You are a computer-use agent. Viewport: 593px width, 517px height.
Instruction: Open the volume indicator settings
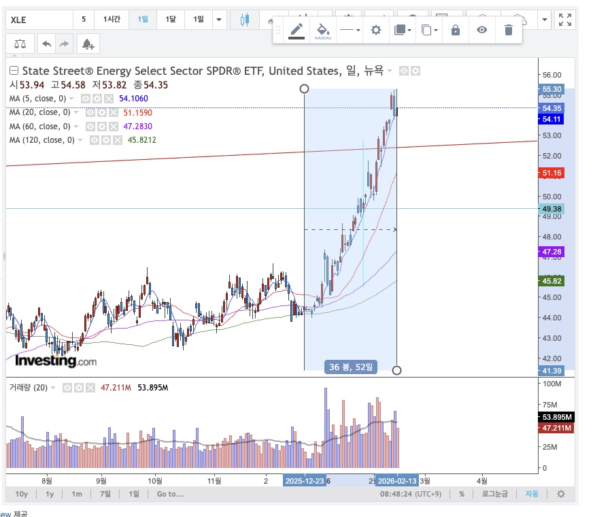[79, 388]
